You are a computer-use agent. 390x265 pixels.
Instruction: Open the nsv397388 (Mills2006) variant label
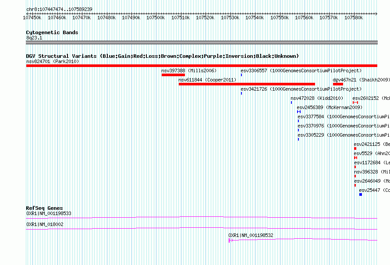tap(189, 71)
